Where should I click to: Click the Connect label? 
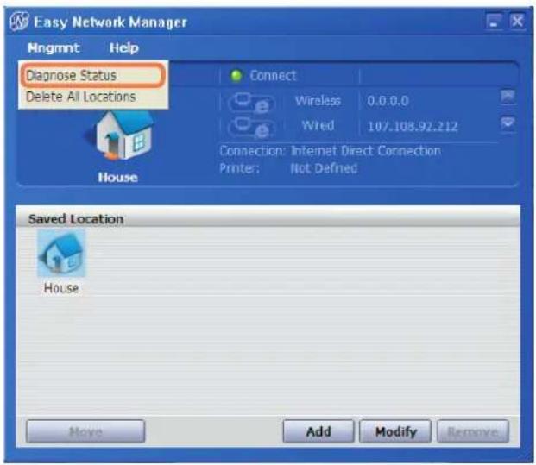[273, 76]
